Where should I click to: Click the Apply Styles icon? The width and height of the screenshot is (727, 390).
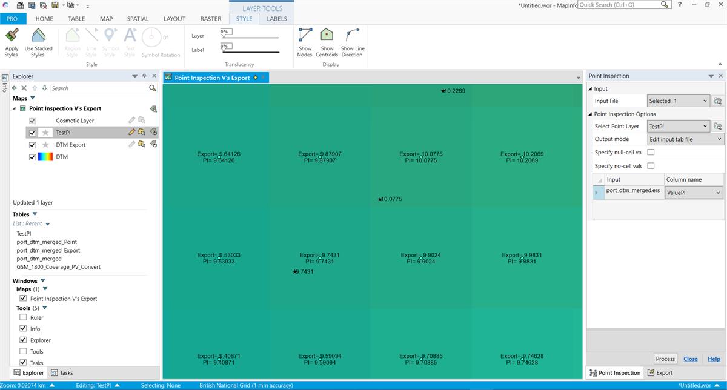pos(12,36)
